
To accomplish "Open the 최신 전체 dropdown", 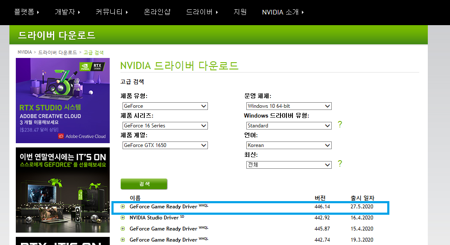I will click(289, 165).
